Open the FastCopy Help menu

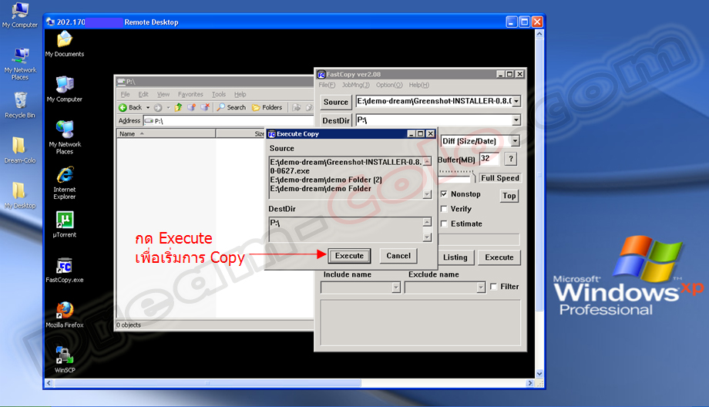click(418, 85)
